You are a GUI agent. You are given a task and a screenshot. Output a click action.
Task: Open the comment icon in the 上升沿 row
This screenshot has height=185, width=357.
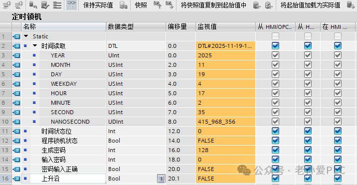pos(161,179)
